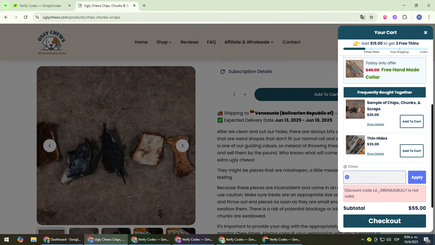Proceed to Checkout
Image resolution: width=435 pixels, height=245 pixels.
click(x=385, y=221)
